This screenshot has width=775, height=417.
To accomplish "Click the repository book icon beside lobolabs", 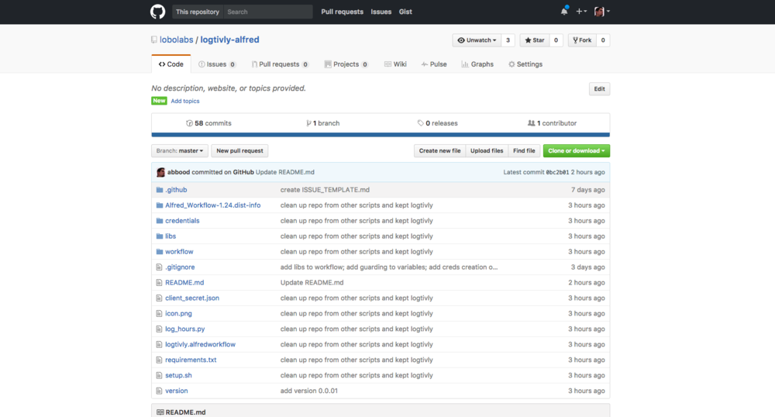I will [154, 40].
